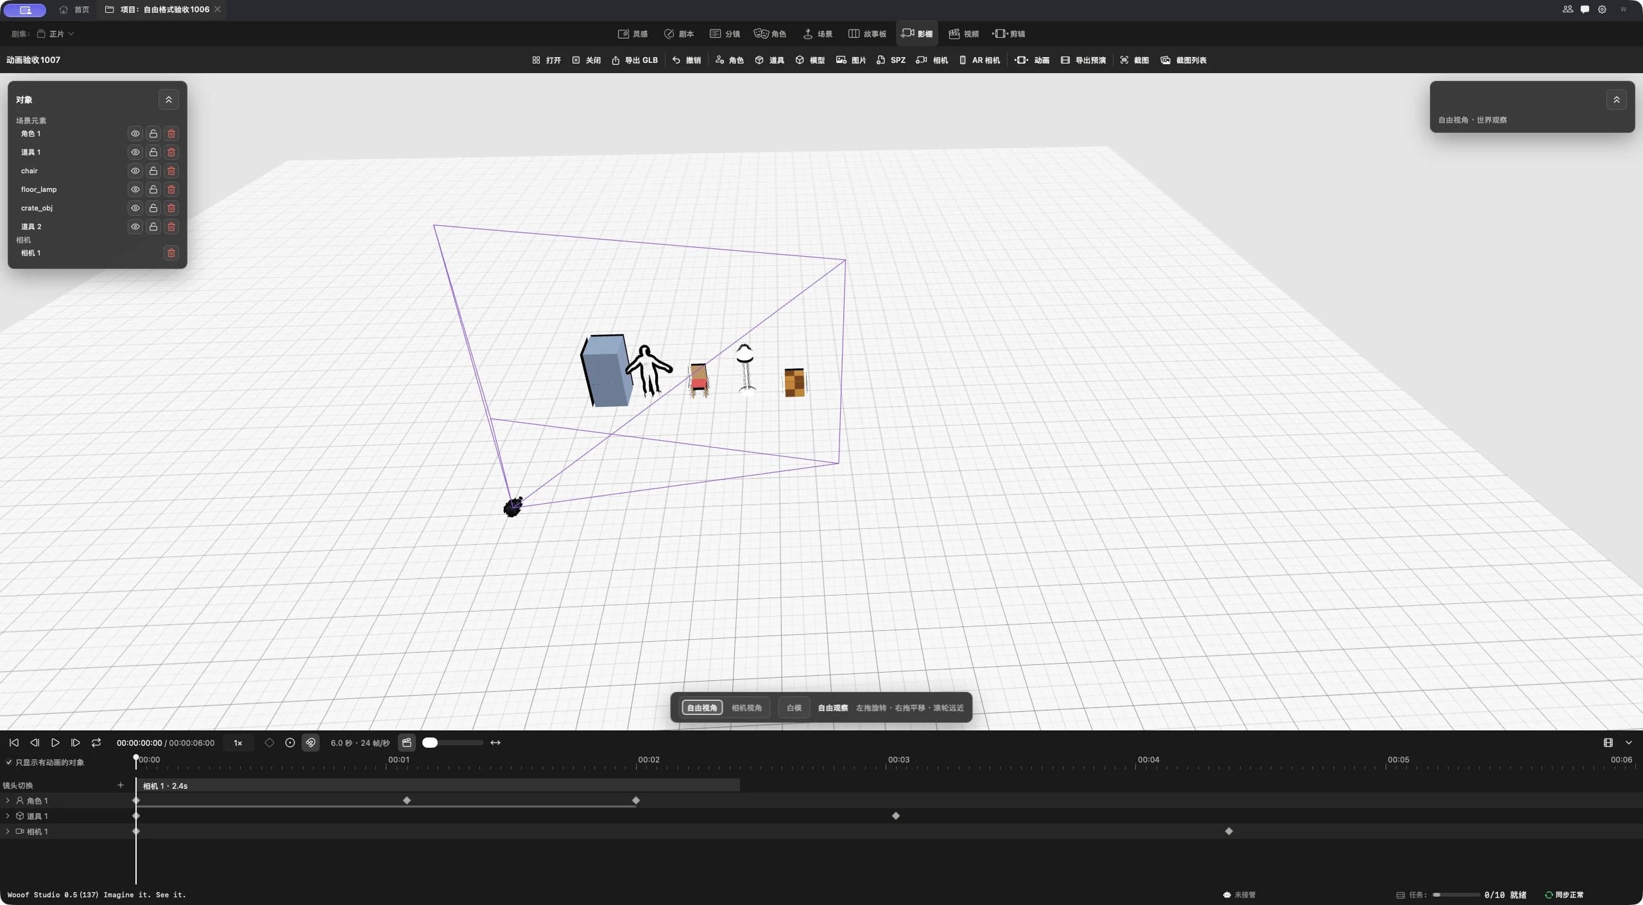1643x905 pixels.
Task: Click the 关闭 close toolbar button
Action: point(586,60)
